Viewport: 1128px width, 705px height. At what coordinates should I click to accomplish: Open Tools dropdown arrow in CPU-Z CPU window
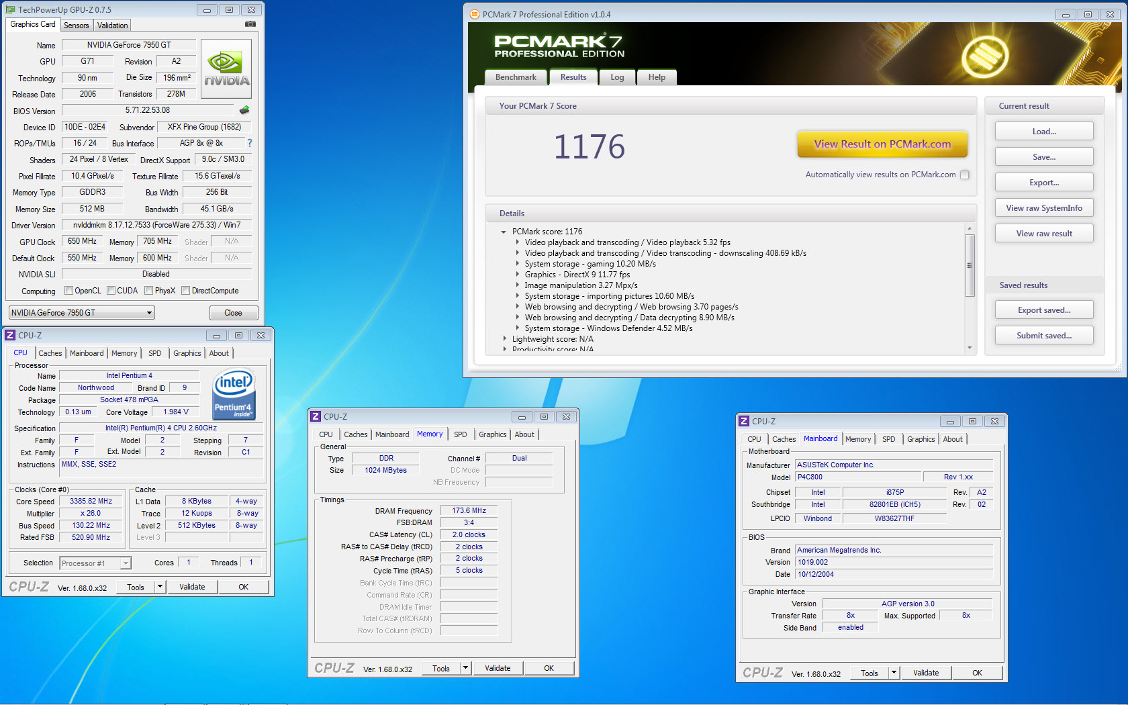[160, 587]
